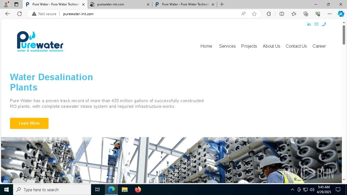
Task: Open the volume control icon
Action: 312,190
